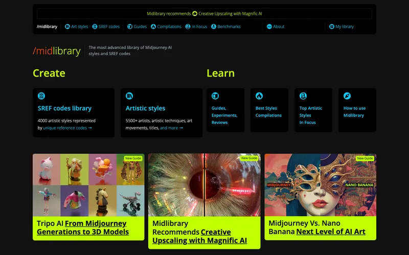Image resolution: width=409 pixels, height=255 pixels.
Task: Click the In Focus person icon in navbar
Action: (188, 27)
